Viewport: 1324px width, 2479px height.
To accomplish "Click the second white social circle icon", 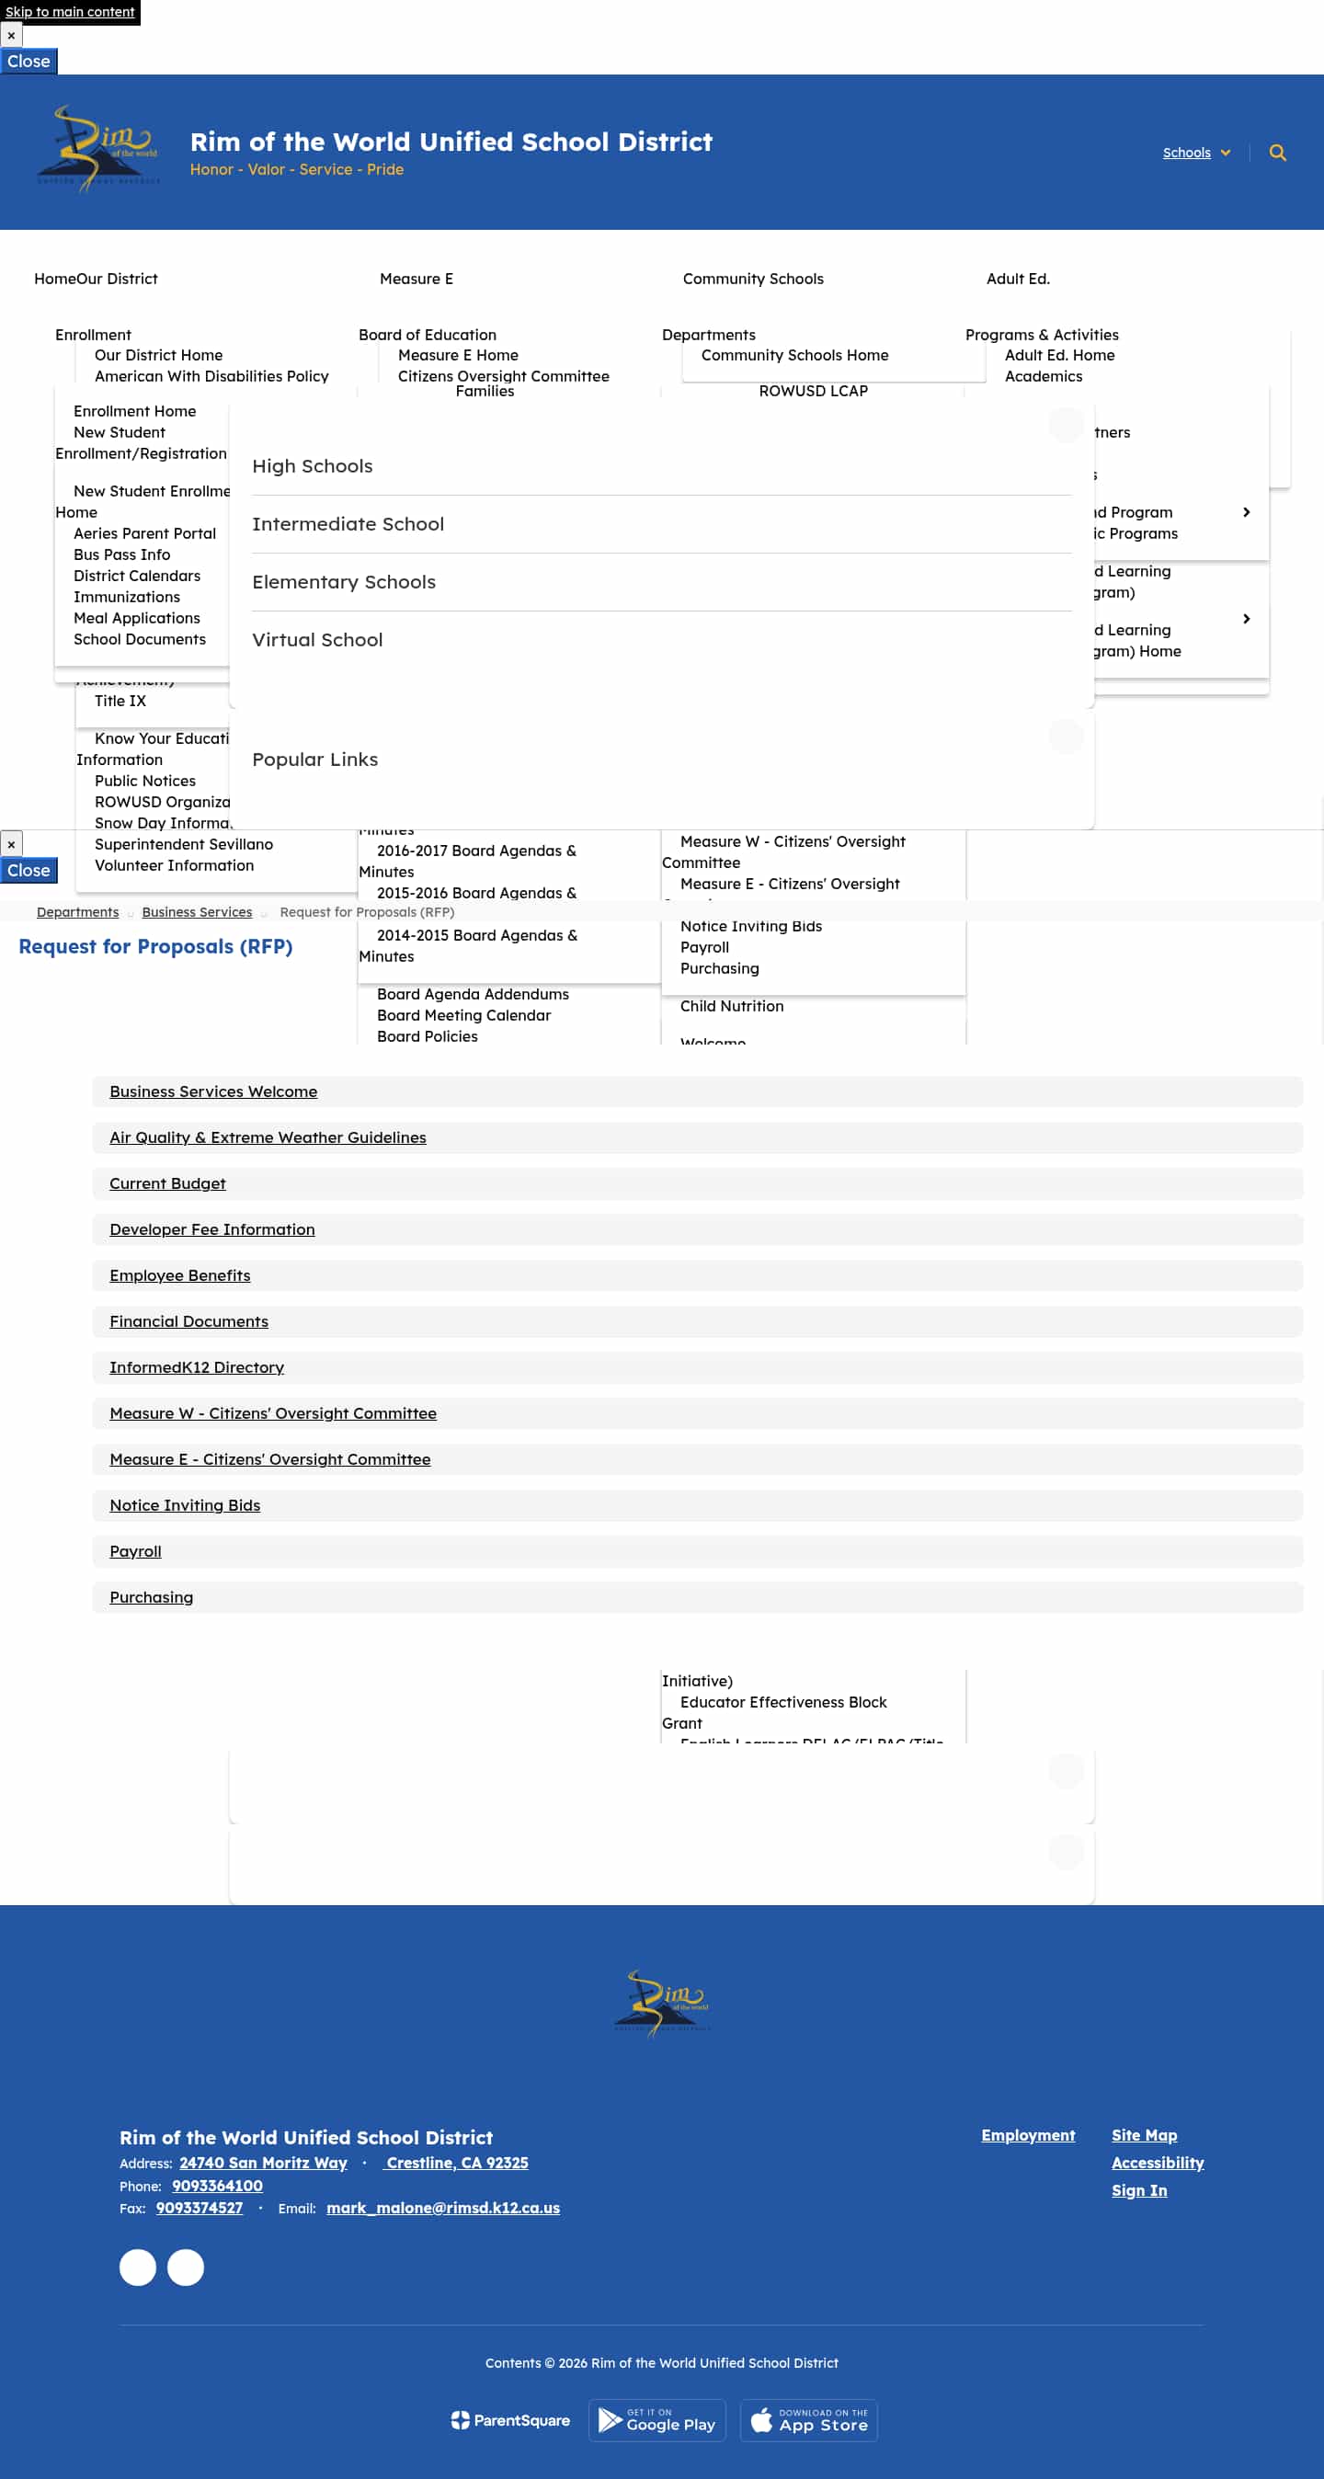I will 186,2267.
